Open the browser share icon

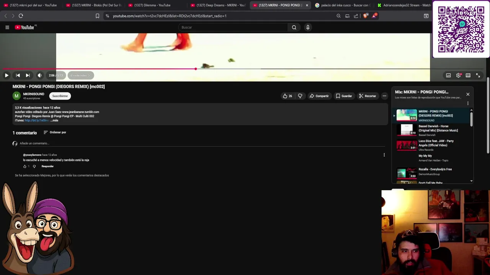tap(356, 16)
